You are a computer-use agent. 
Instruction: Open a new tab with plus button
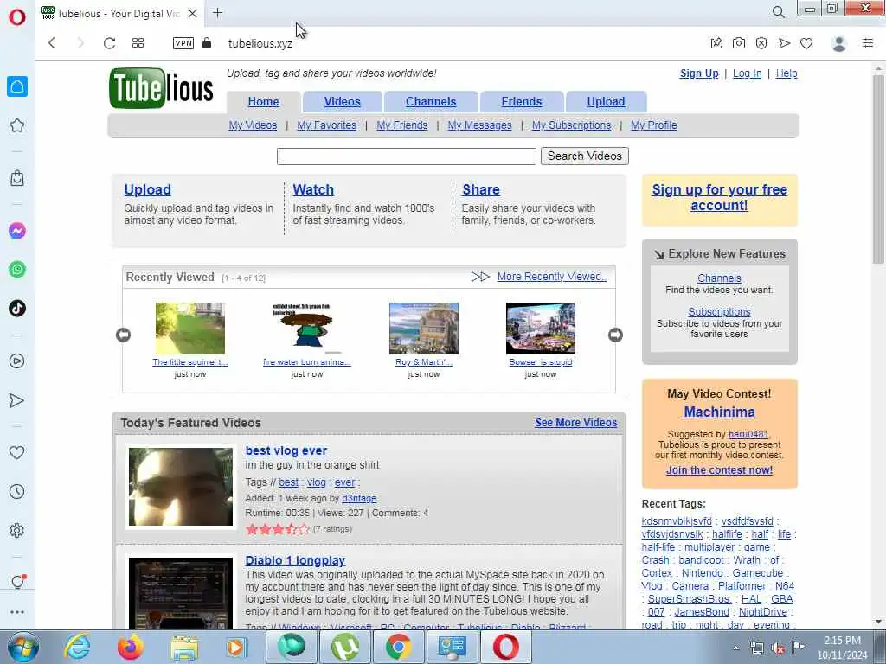[x=217, y=12]
